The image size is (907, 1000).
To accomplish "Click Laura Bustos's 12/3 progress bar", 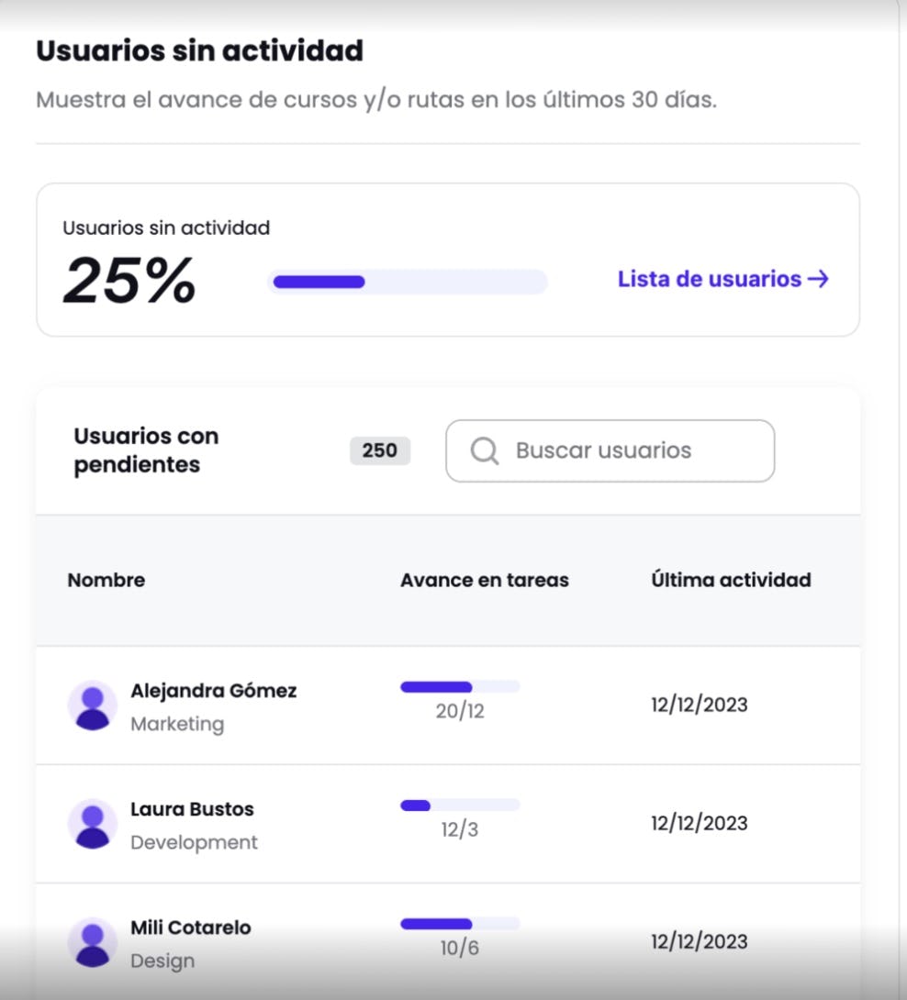I will click(459, 805).
